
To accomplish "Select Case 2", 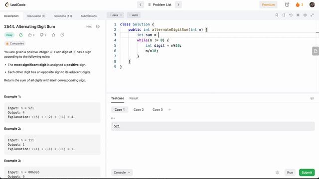I will 139,109.
